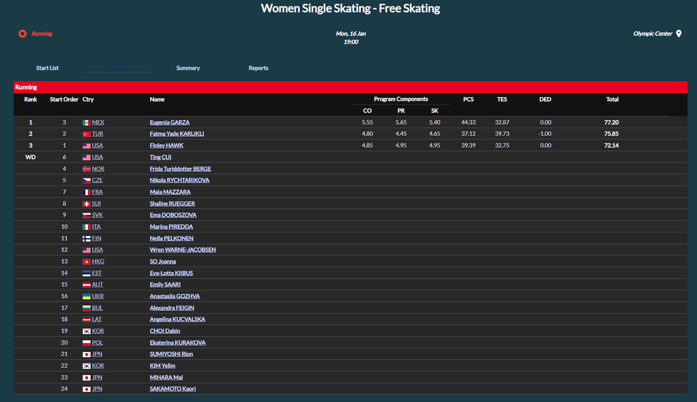Click the SAKAMOTO Kaori name link

pos(173,389)
